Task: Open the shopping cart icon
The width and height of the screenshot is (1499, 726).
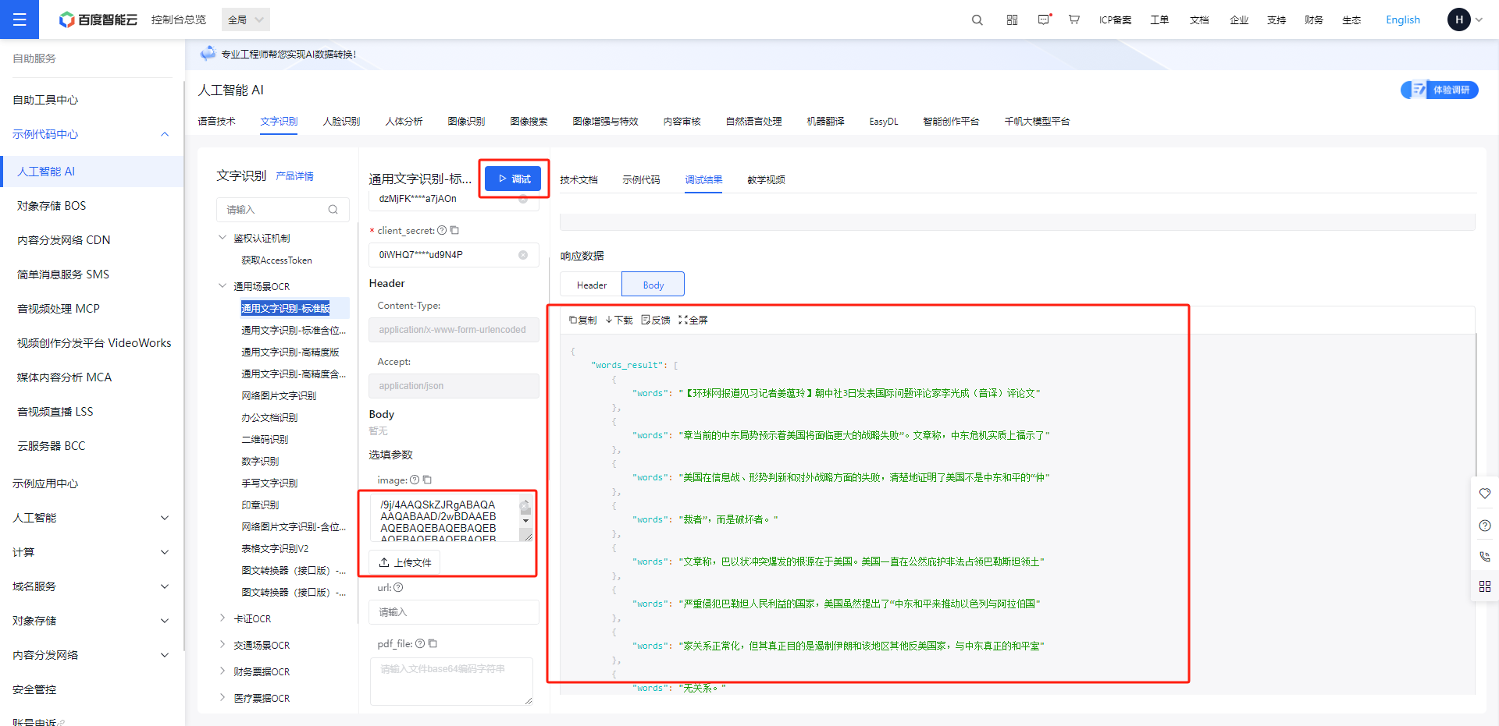Action: (x=1074, y=19)
